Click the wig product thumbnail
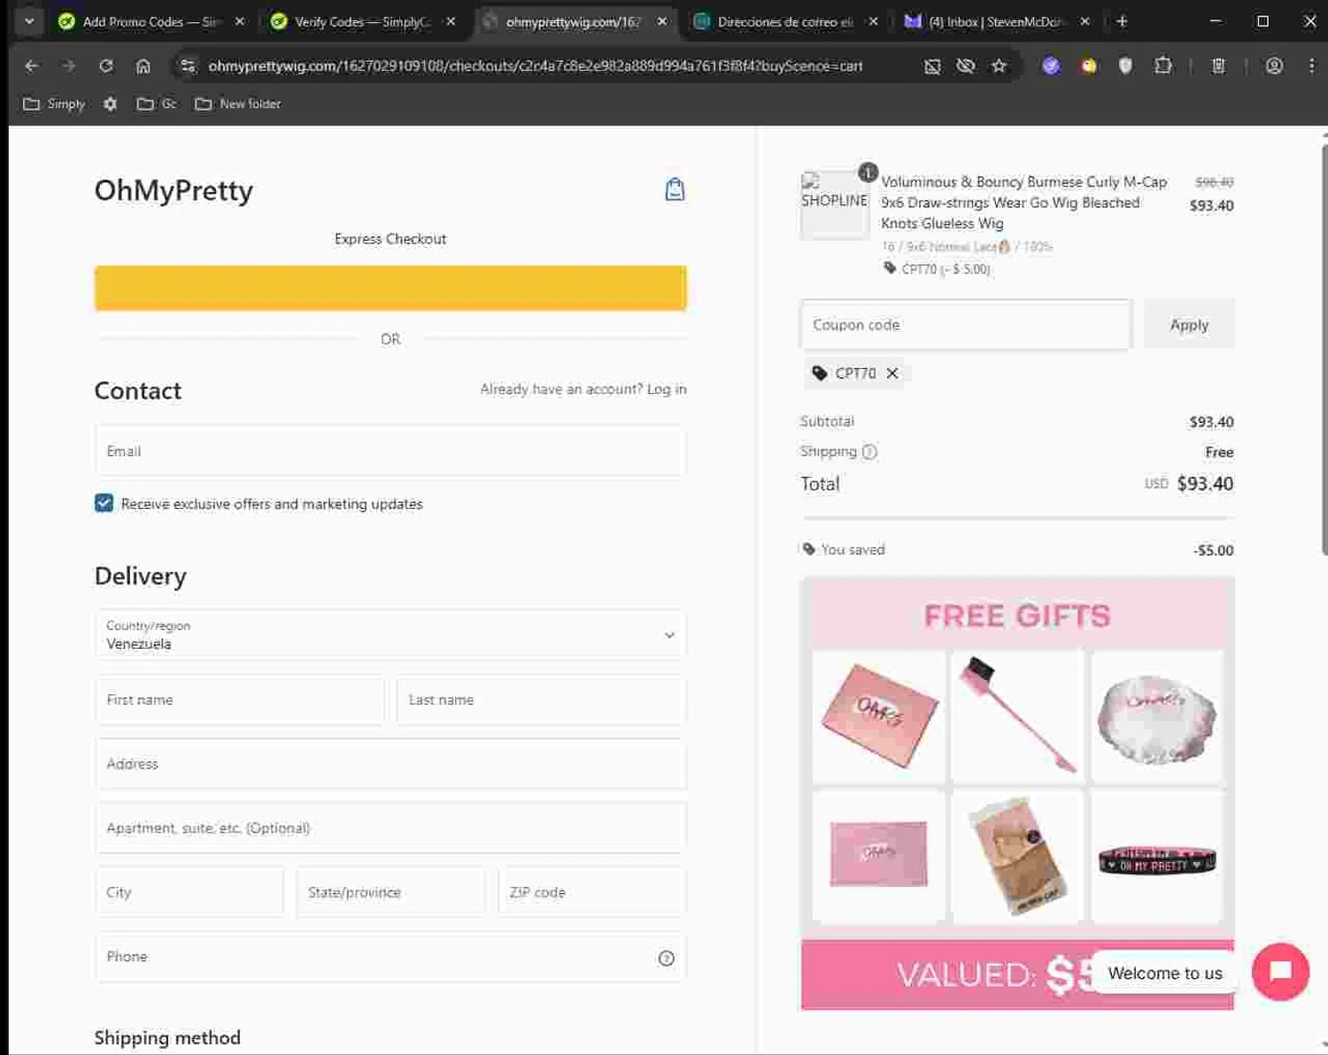 pyautogui.click(x=834, y=204)
